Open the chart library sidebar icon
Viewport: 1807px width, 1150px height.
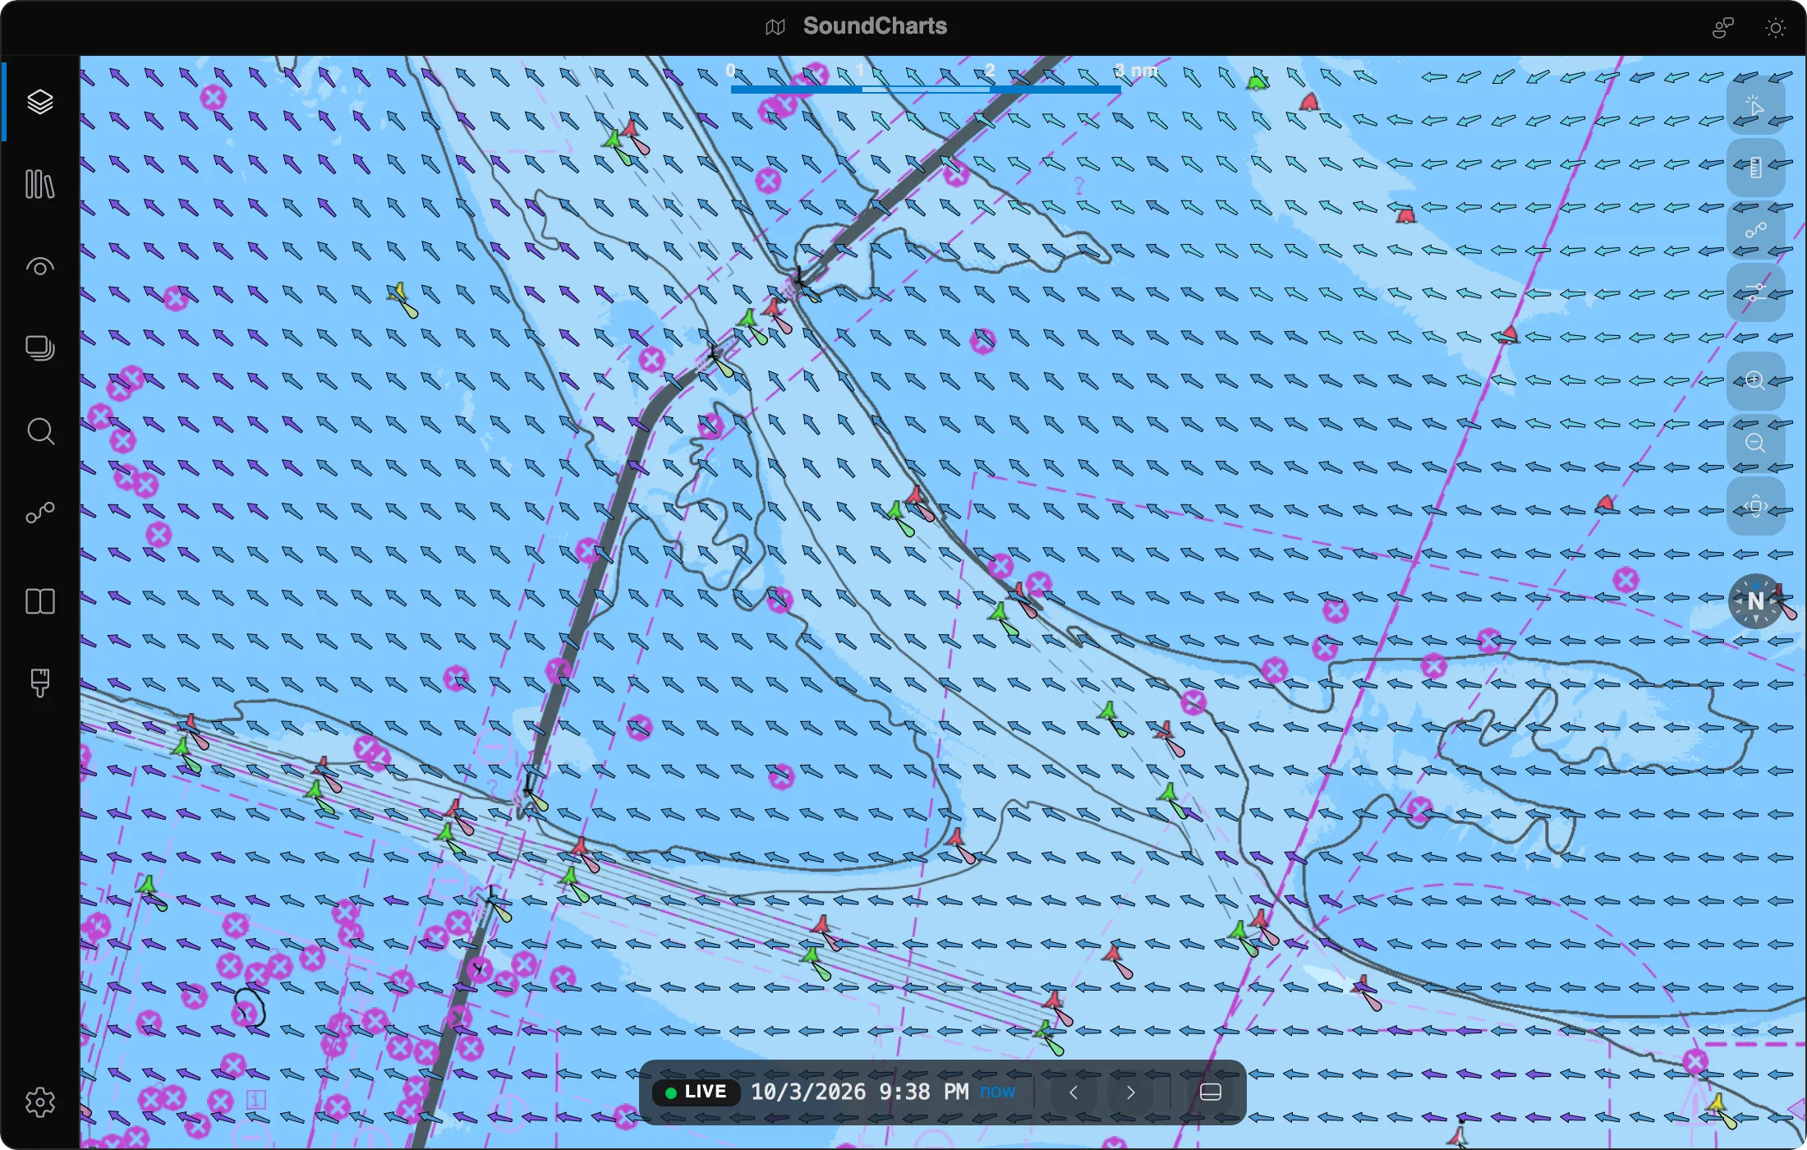[39, 184]
